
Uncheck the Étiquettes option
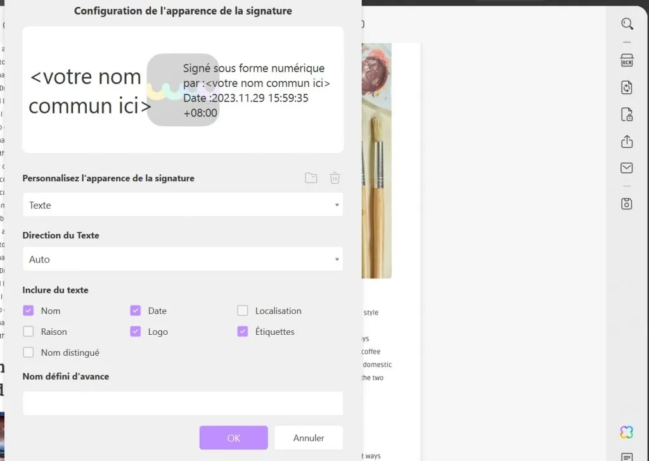tap(242, 331)
